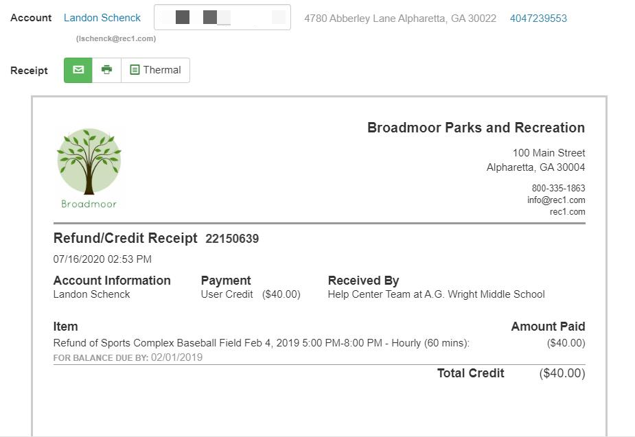
Task: Open Landon Schenck account link
Action: point(102,18)
